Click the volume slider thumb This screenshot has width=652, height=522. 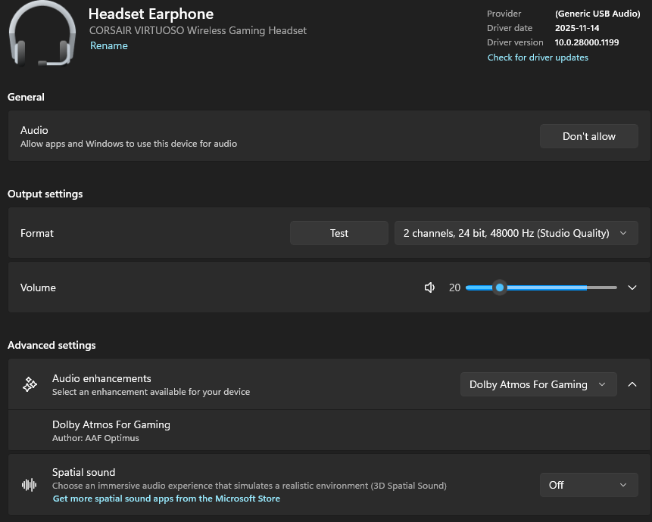click(x=499, y=287)
